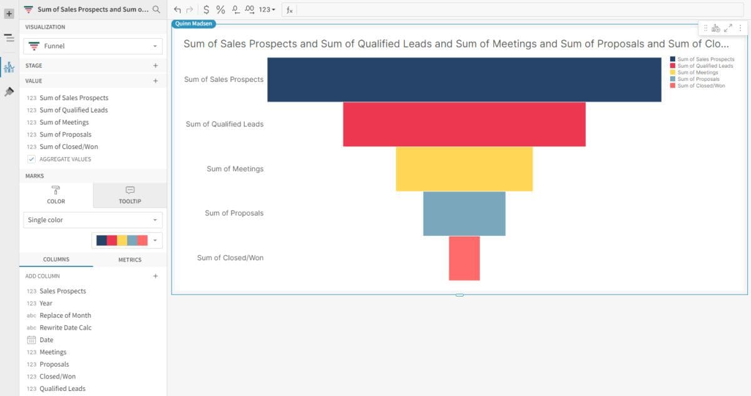
Task: Add a field to Stage with plus
Action: click(155, 66)
